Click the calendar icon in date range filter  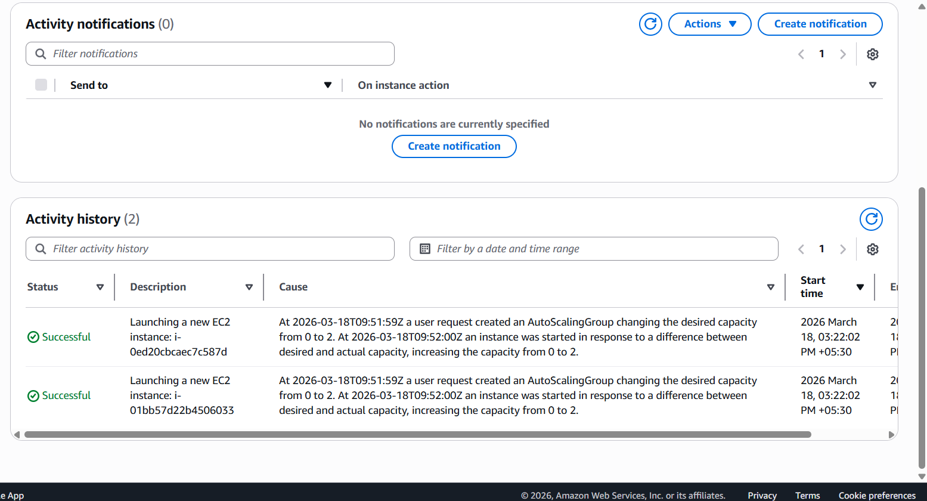(x=425, y=248)
